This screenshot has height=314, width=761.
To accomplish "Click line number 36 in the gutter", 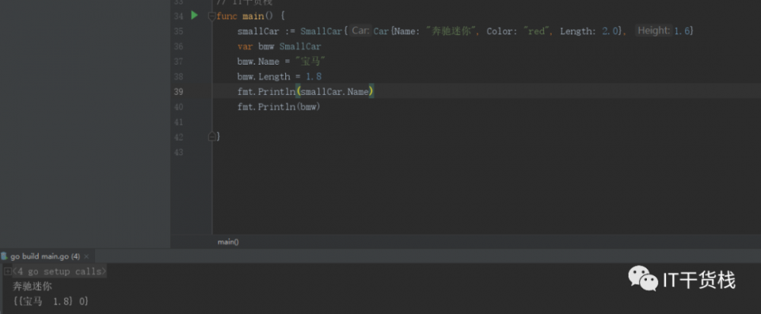I will point(178,46).
